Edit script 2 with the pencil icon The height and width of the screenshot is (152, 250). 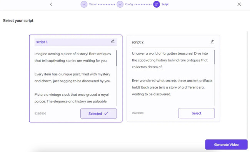(x=212, y=42)
